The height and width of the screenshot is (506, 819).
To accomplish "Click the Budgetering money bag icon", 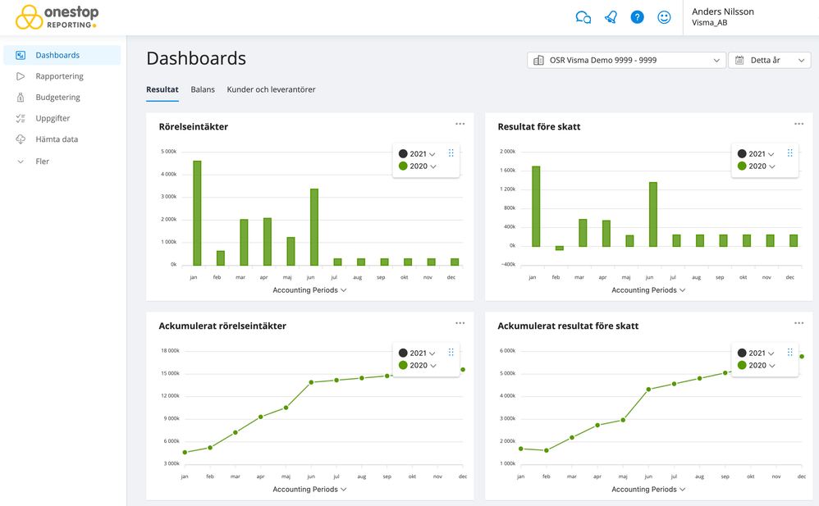I will point(21,97).
